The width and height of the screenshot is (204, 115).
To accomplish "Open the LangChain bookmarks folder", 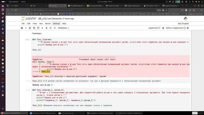I will (x=117, y=14).
